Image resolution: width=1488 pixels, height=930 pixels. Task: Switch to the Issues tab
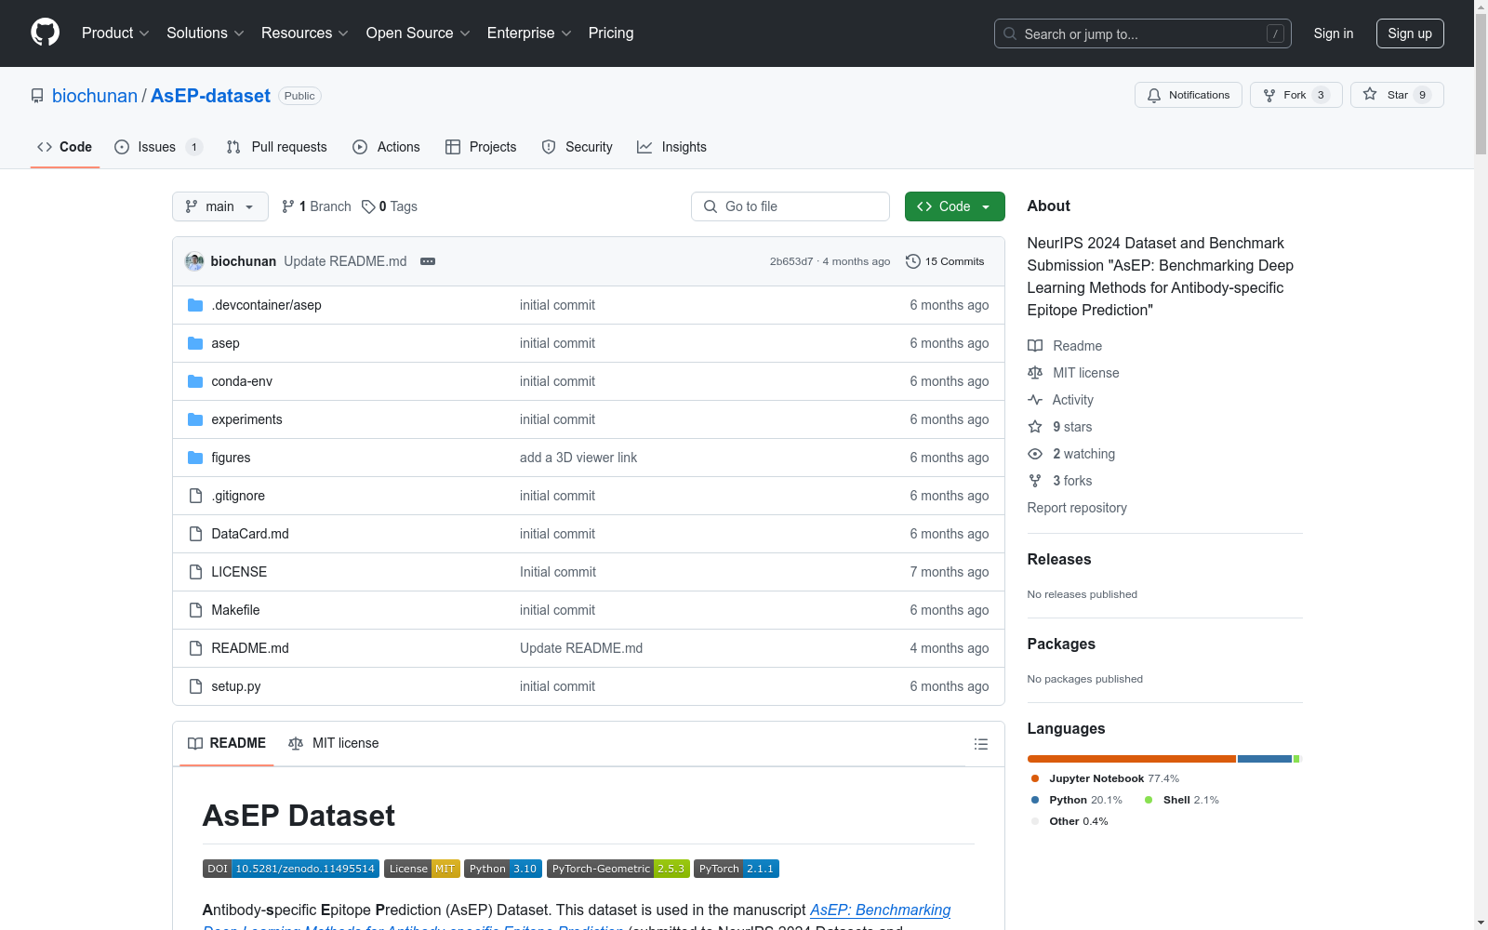pyautogui.click(x=158, y=147)
